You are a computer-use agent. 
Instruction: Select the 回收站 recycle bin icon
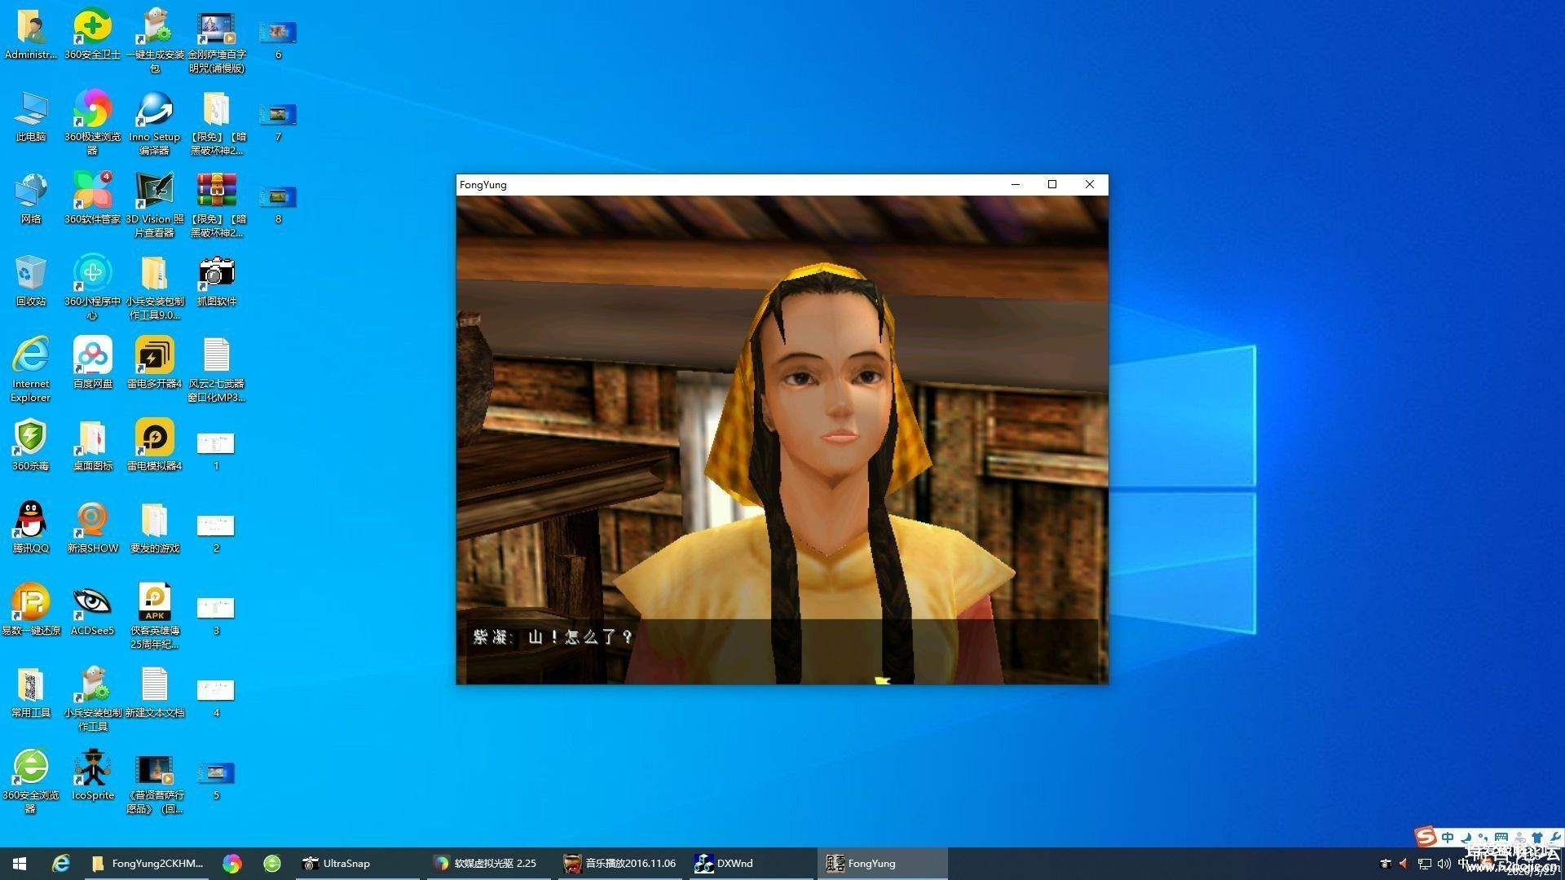click(31, 281)
